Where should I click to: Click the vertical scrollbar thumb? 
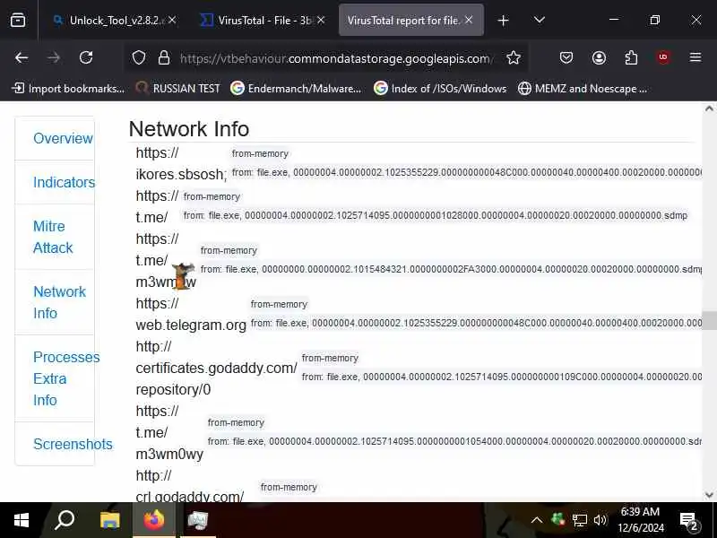(709, 320)
